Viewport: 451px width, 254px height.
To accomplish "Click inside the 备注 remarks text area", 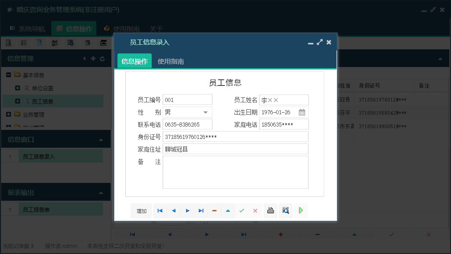I will click(235, 172).
